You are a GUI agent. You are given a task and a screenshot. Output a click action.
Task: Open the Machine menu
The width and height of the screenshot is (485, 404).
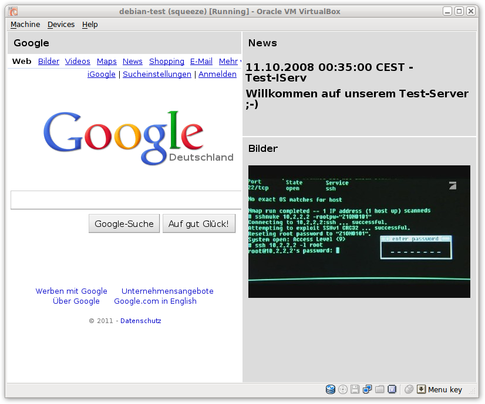(25, 25)
